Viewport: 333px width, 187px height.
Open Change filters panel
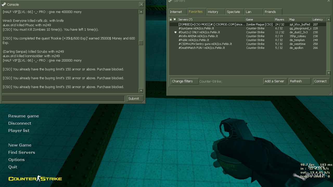coord(183,81)
